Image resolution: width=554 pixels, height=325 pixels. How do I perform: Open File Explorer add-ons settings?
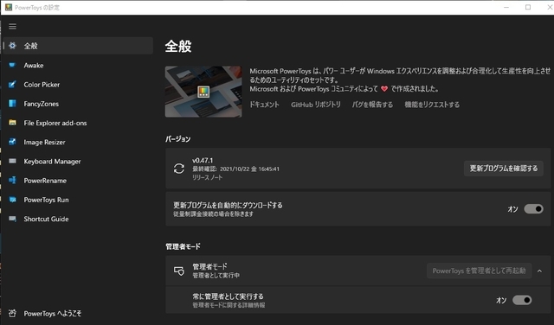79,123
